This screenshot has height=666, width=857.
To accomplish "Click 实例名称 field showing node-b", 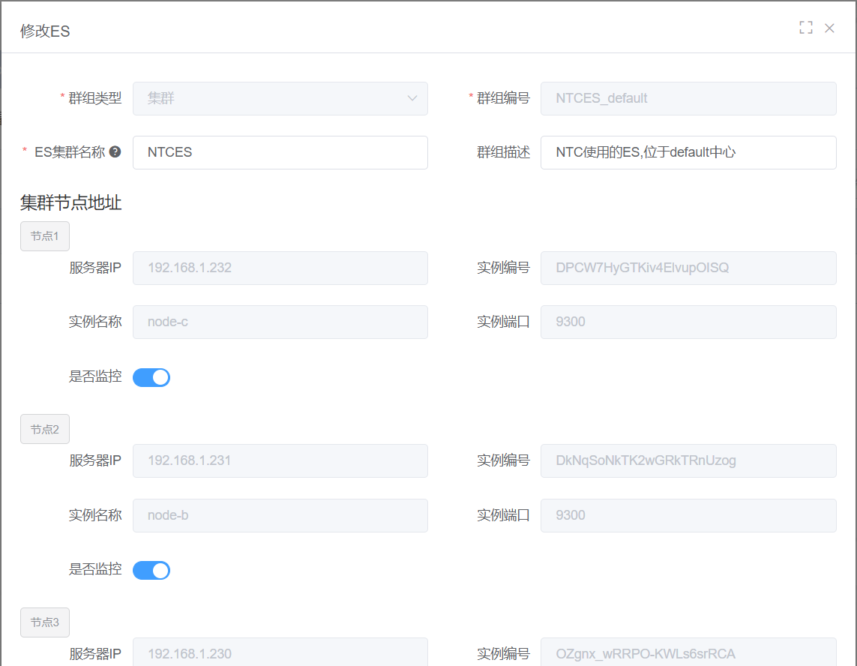I will coord(280,516).
